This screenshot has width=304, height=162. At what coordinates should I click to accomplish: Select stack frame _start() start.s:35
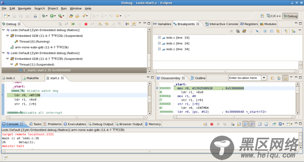click(x=74, y=70)
